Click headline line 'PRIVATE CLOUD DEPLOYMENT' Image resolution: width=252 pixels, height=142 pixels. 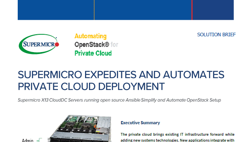click(91, 86)
